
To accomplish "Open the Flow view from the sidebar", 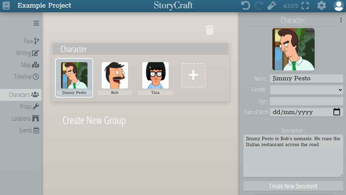I will 30,41.
